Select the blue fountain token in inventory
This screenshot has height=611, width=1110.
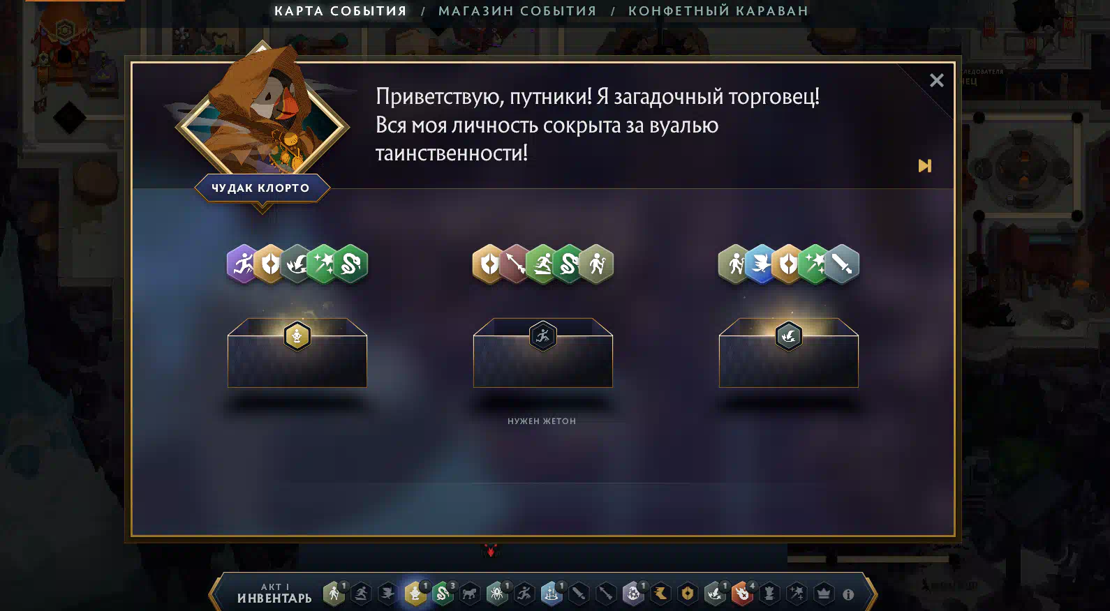552,594
